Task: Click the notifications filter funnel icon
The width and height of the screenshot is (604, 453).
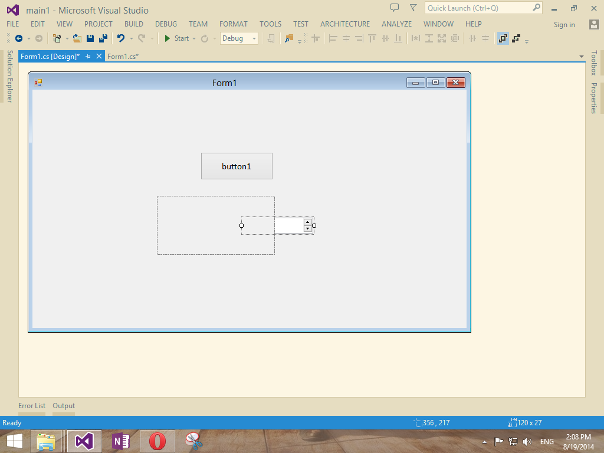Action: (x=413, y=8)
